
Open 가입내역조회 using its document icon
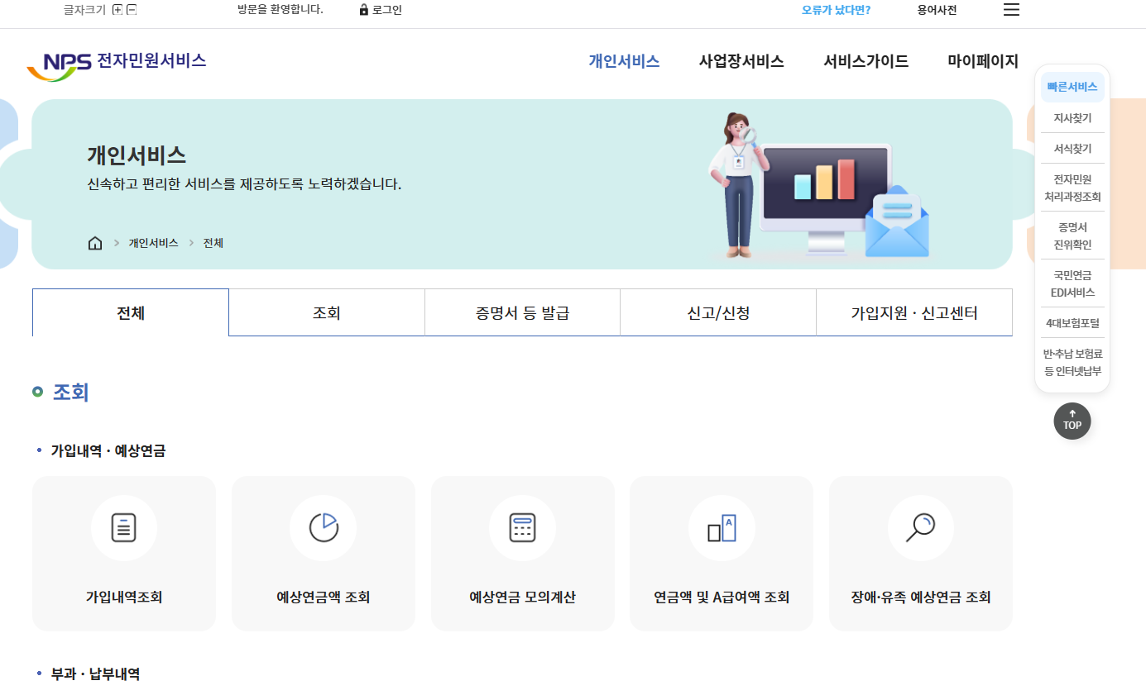click(x=124, y=528)
